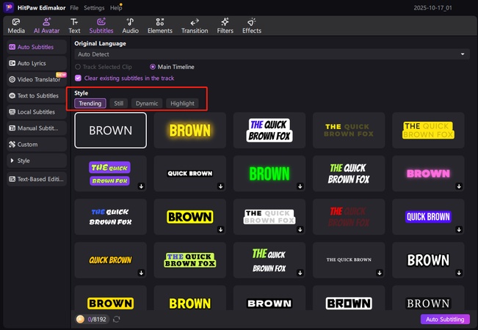Viewport: 478px width, 330px height.
Task: Open the Effects panel icon
Action: (x=252, y=22)
